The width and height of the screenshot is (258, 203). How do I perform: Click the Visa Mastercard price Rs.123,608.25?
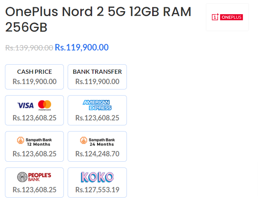pos(34,118)
